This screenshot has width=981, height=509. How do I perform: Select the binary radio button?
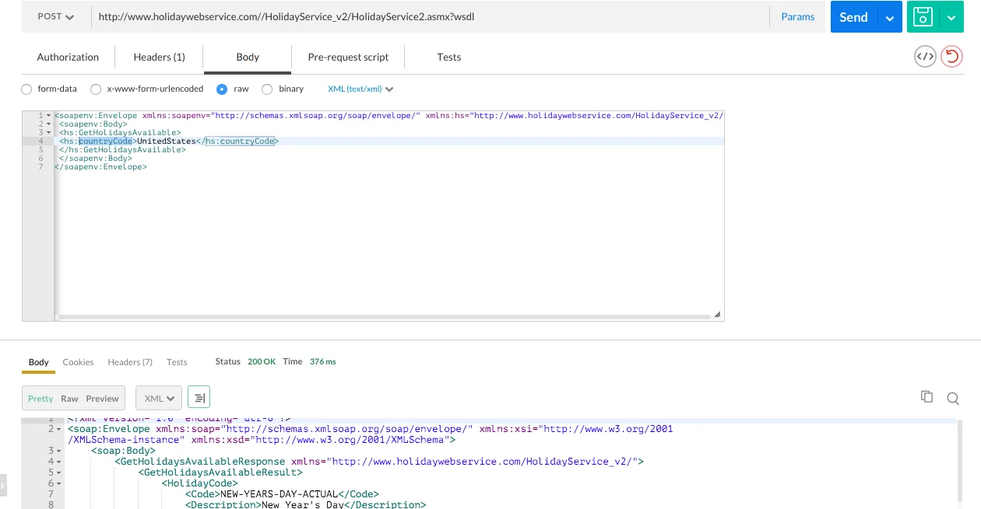tap(267, 89)
